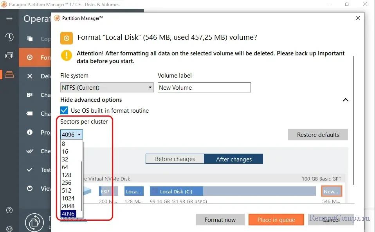Image resolution: width=375 pixels, height=232 pixels.
Task: Click the apply operations circular icon
Action: (x=34, y=223)
